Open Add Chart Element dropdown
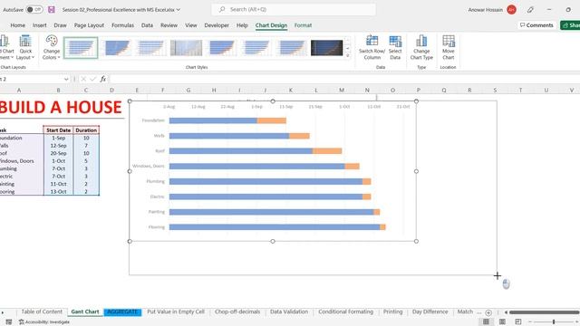The width and height of the screenshot is (580, 326). (x=6, y=47)
